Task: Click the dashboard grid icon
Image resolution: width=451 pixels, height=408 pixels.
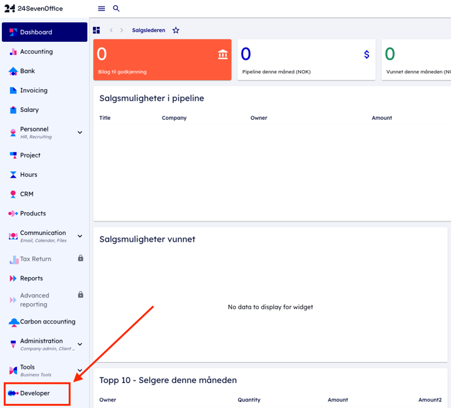Action: click(96, 30)
